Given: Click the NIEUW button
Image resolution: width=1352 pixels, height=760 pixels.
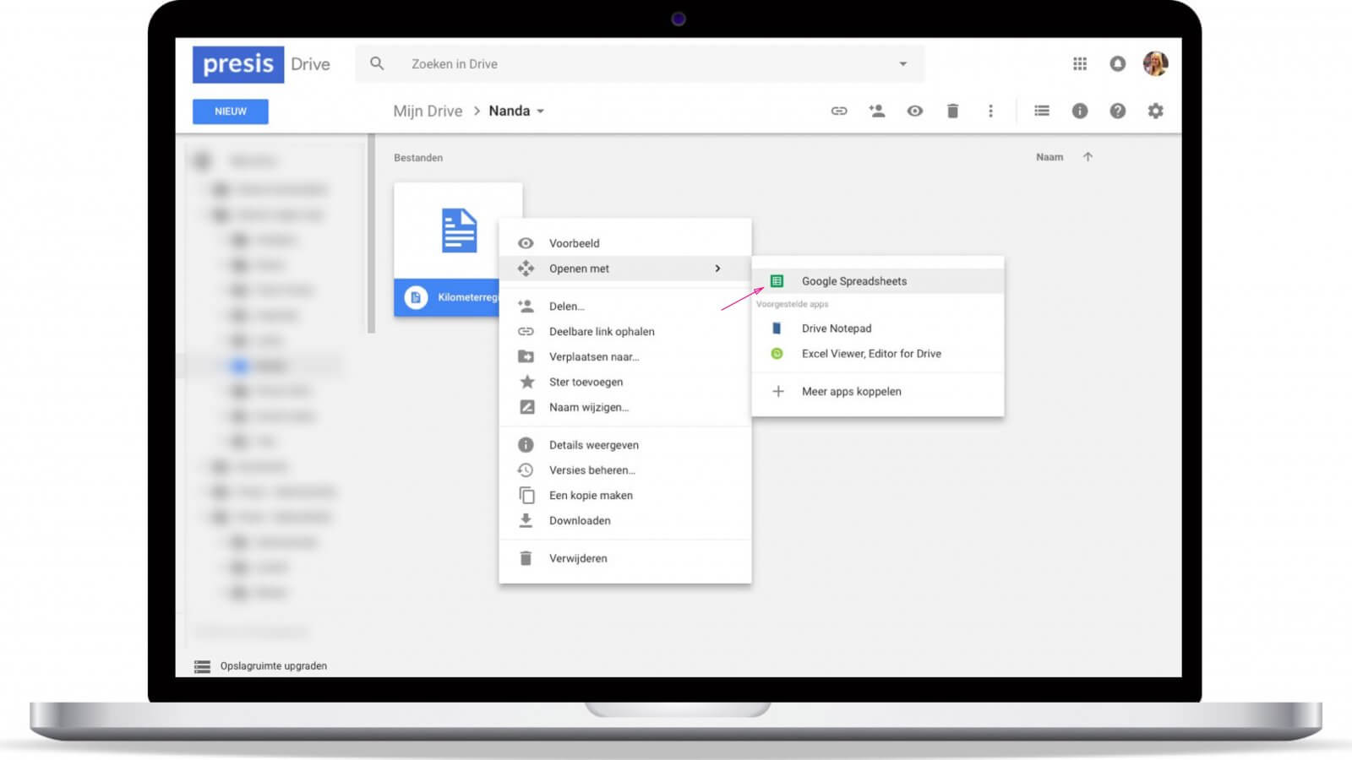Looking at the screenshot, I should coord(231,111).
